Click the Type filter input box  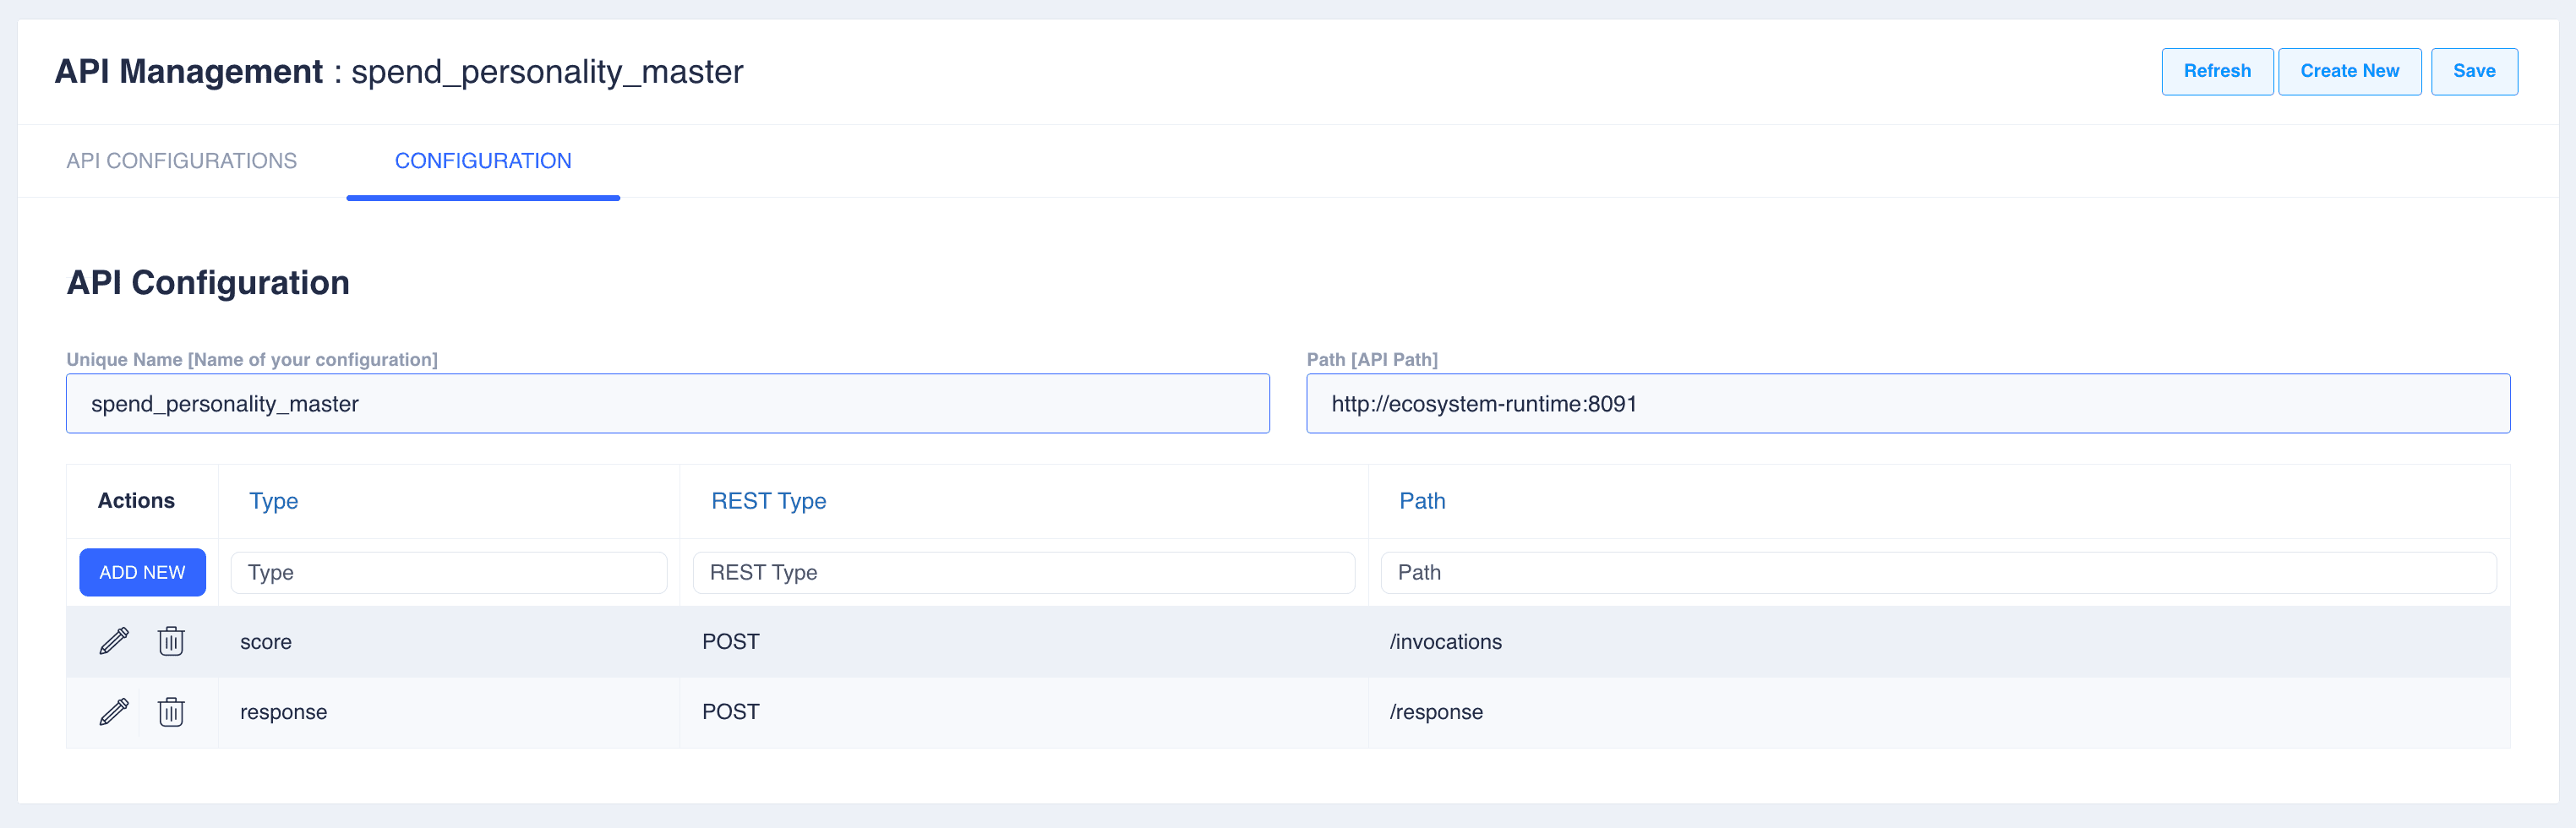click(448, 573)
